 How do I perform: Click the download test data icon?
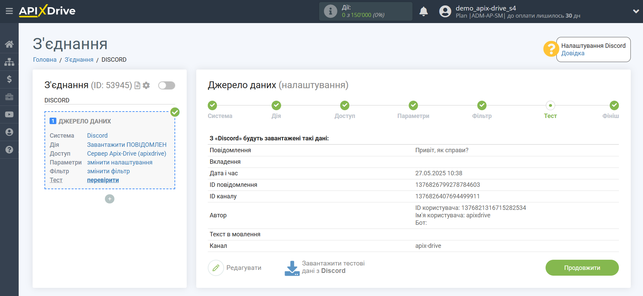292,268
